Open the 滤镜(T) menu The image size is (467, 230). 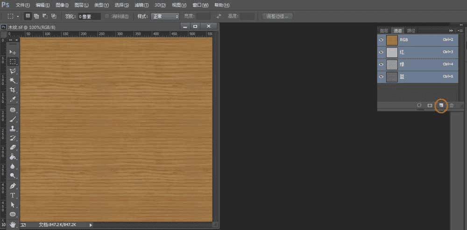coord(141,5)
